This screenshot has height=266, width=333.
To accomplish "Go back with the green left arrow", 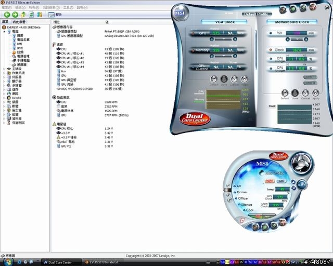I will (7, 15).
